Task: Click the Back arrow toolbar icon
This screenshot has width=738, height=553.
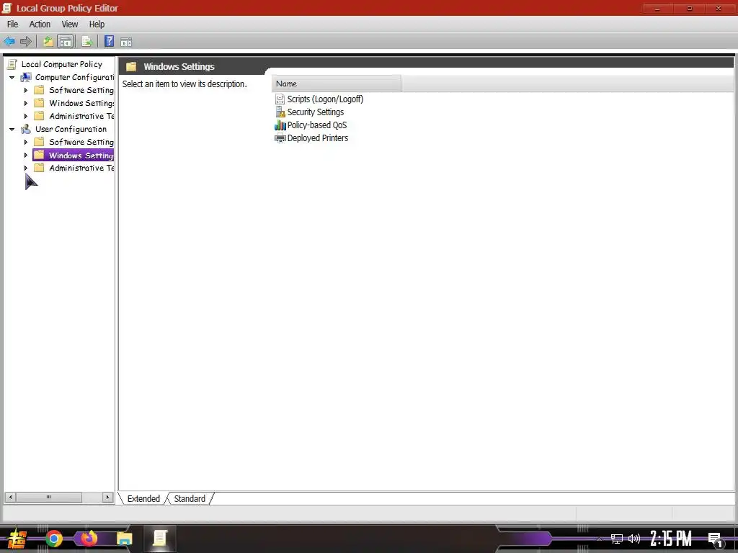Action: pos(9,42)
